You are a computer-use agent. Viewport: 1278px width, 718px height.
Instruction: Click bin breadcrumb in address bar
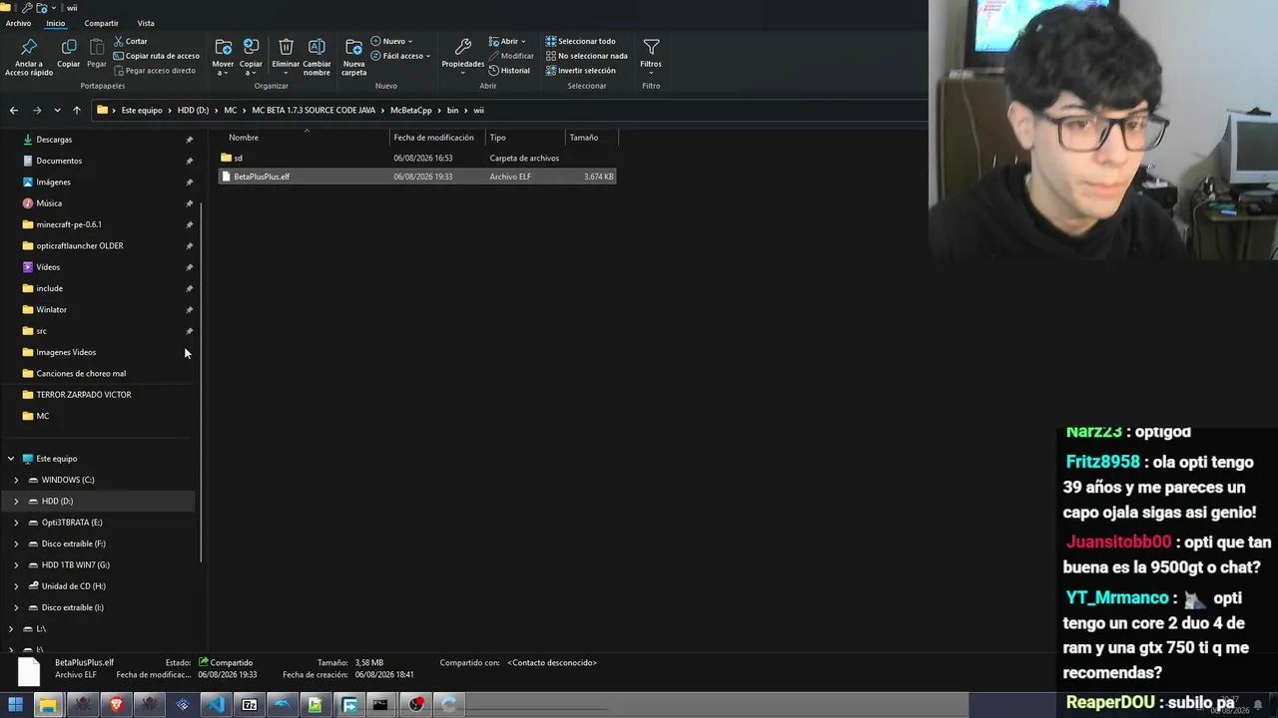tap(453, 111)
